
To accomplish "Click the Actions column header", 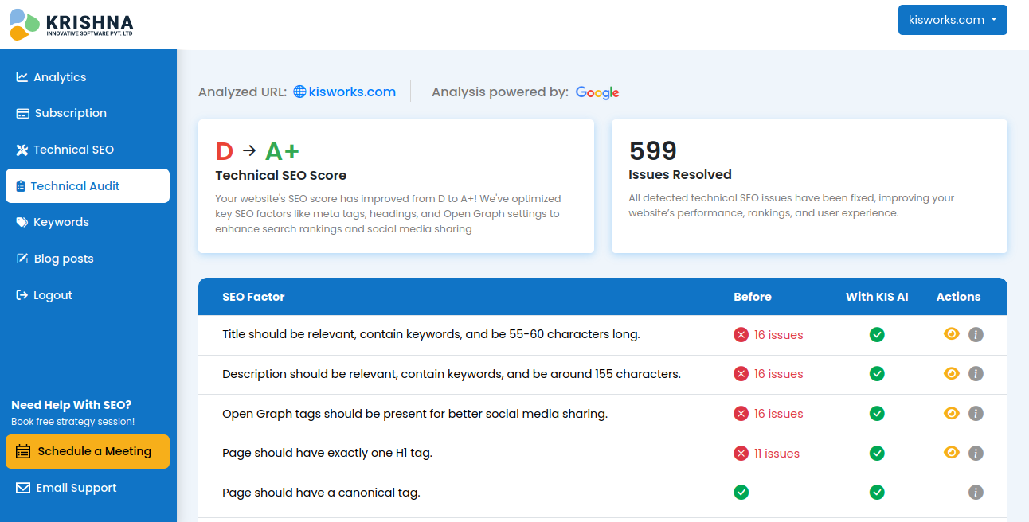I will pos(958,297).
